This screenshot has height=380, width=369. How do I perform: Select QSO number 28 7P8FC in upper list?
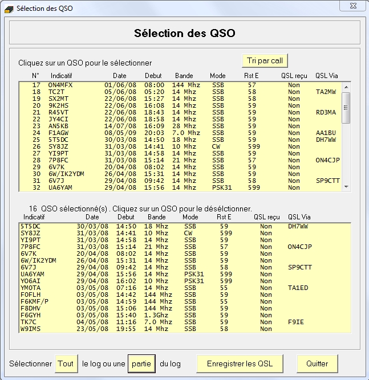[x=180, y=160]
